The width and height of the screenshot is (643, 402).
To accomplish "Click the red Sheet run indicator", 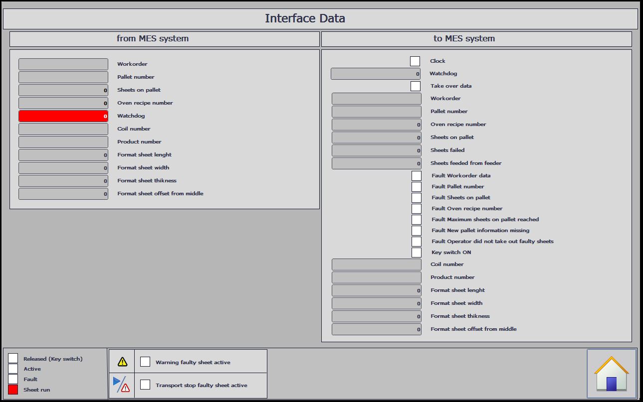I will (13, 390).
